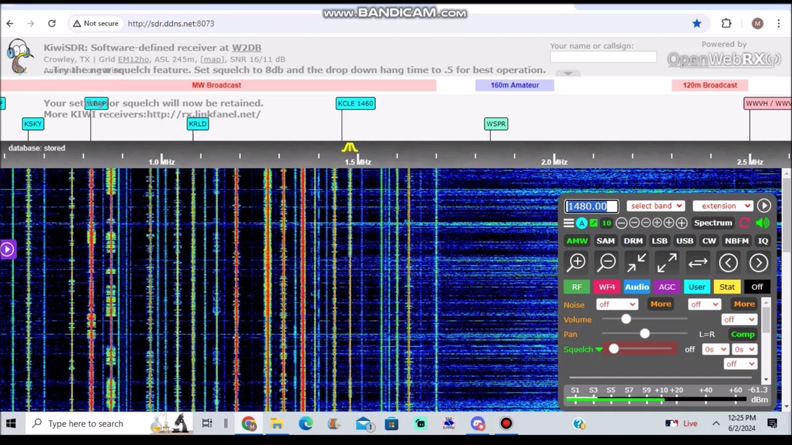
Task: Click the largest frequency step-up plus button
Action: [681, 223]
